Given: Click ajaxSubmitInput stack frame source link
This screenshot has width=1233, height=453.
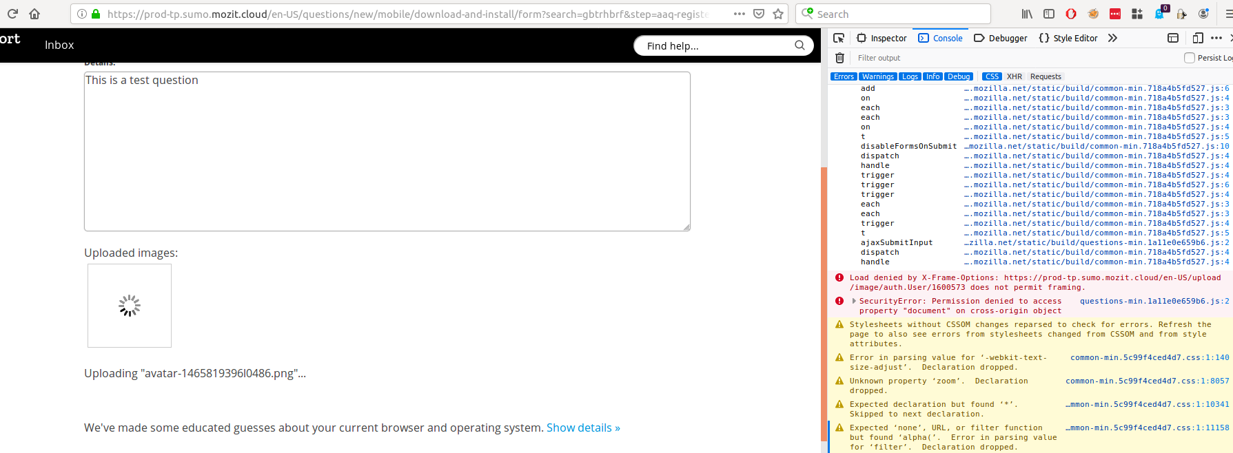Looking at the screenshot, I should pos(1097,242).
